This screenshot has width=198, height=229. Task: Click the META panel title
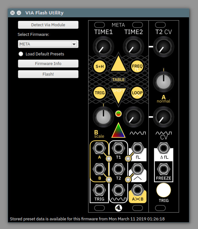click(x=118, y=25)
